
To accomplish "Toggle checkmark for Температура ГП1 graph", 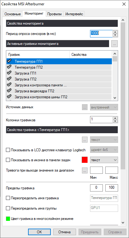I will pyautogui.click(x=10, y=61).
